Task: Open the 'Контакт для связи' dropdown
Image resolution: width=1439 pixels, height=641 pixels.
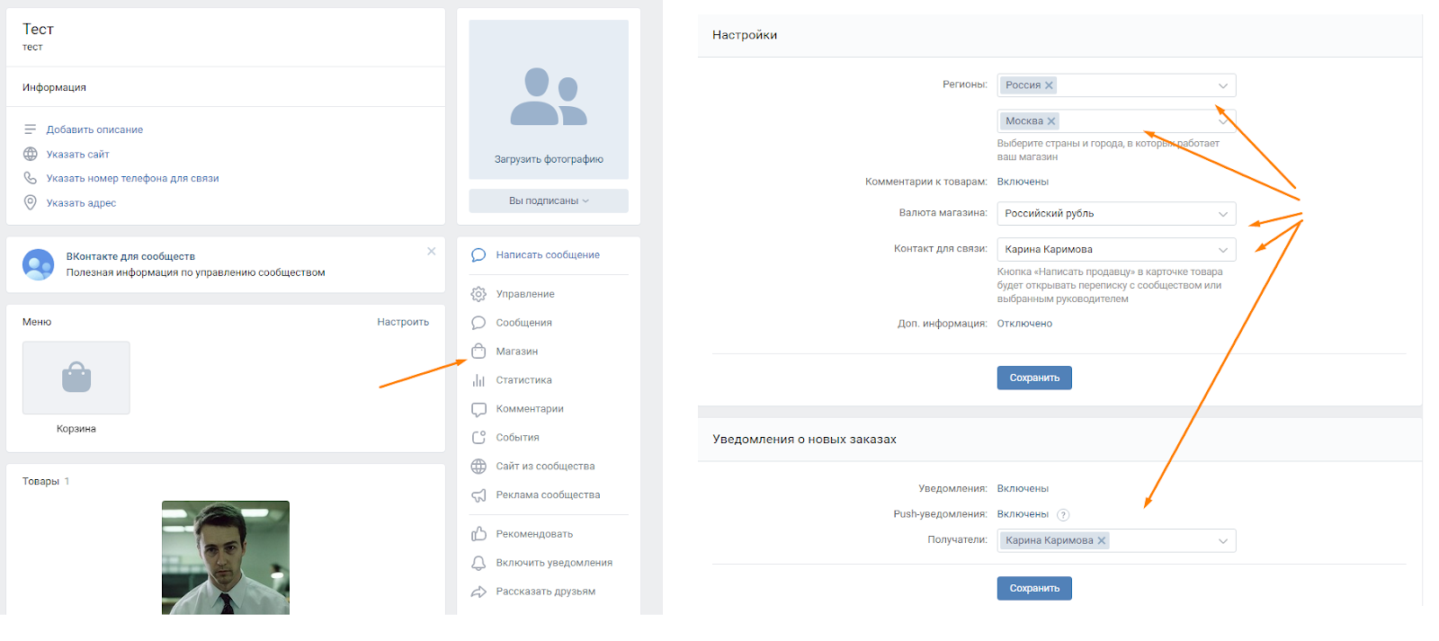Action: pos(1116,250)
